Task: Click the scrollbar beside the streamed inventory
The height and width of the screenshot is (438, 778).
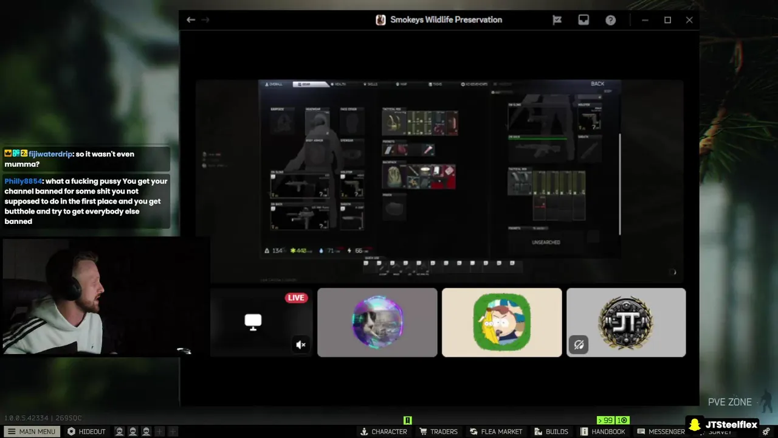Action: [x=619, y=184]
